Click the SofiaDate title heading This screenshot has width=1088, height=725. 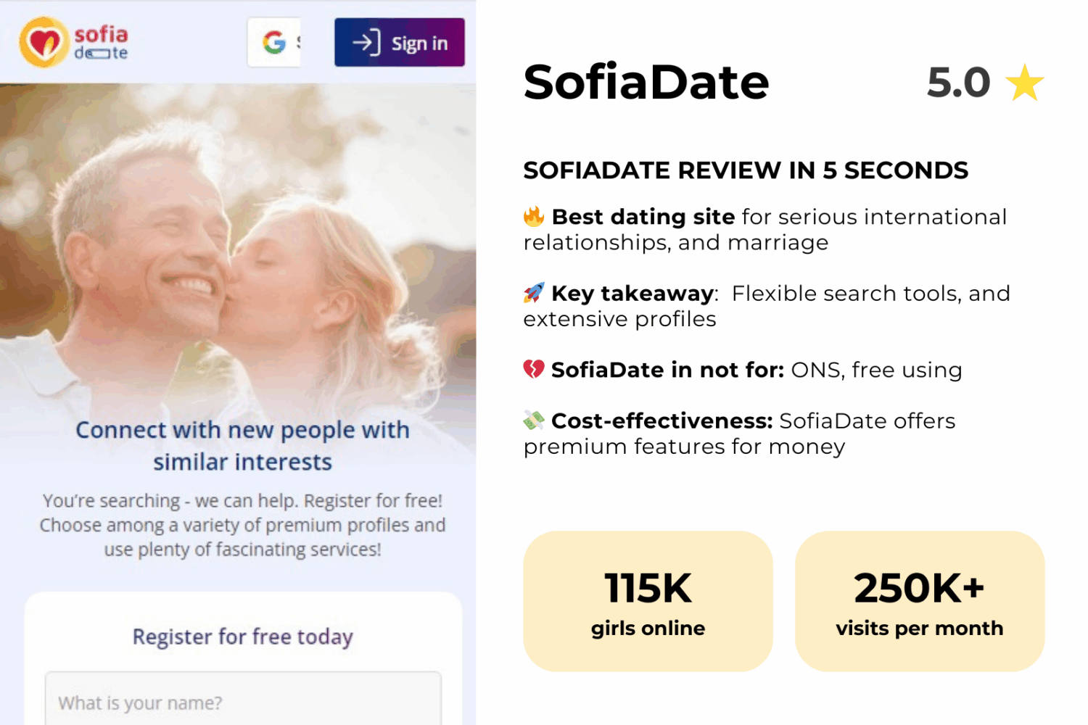[646, 82]
